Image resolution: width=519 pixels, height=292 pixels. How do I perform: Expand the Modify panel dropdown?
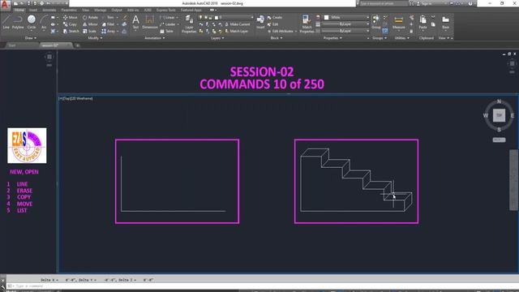[95, 38]
